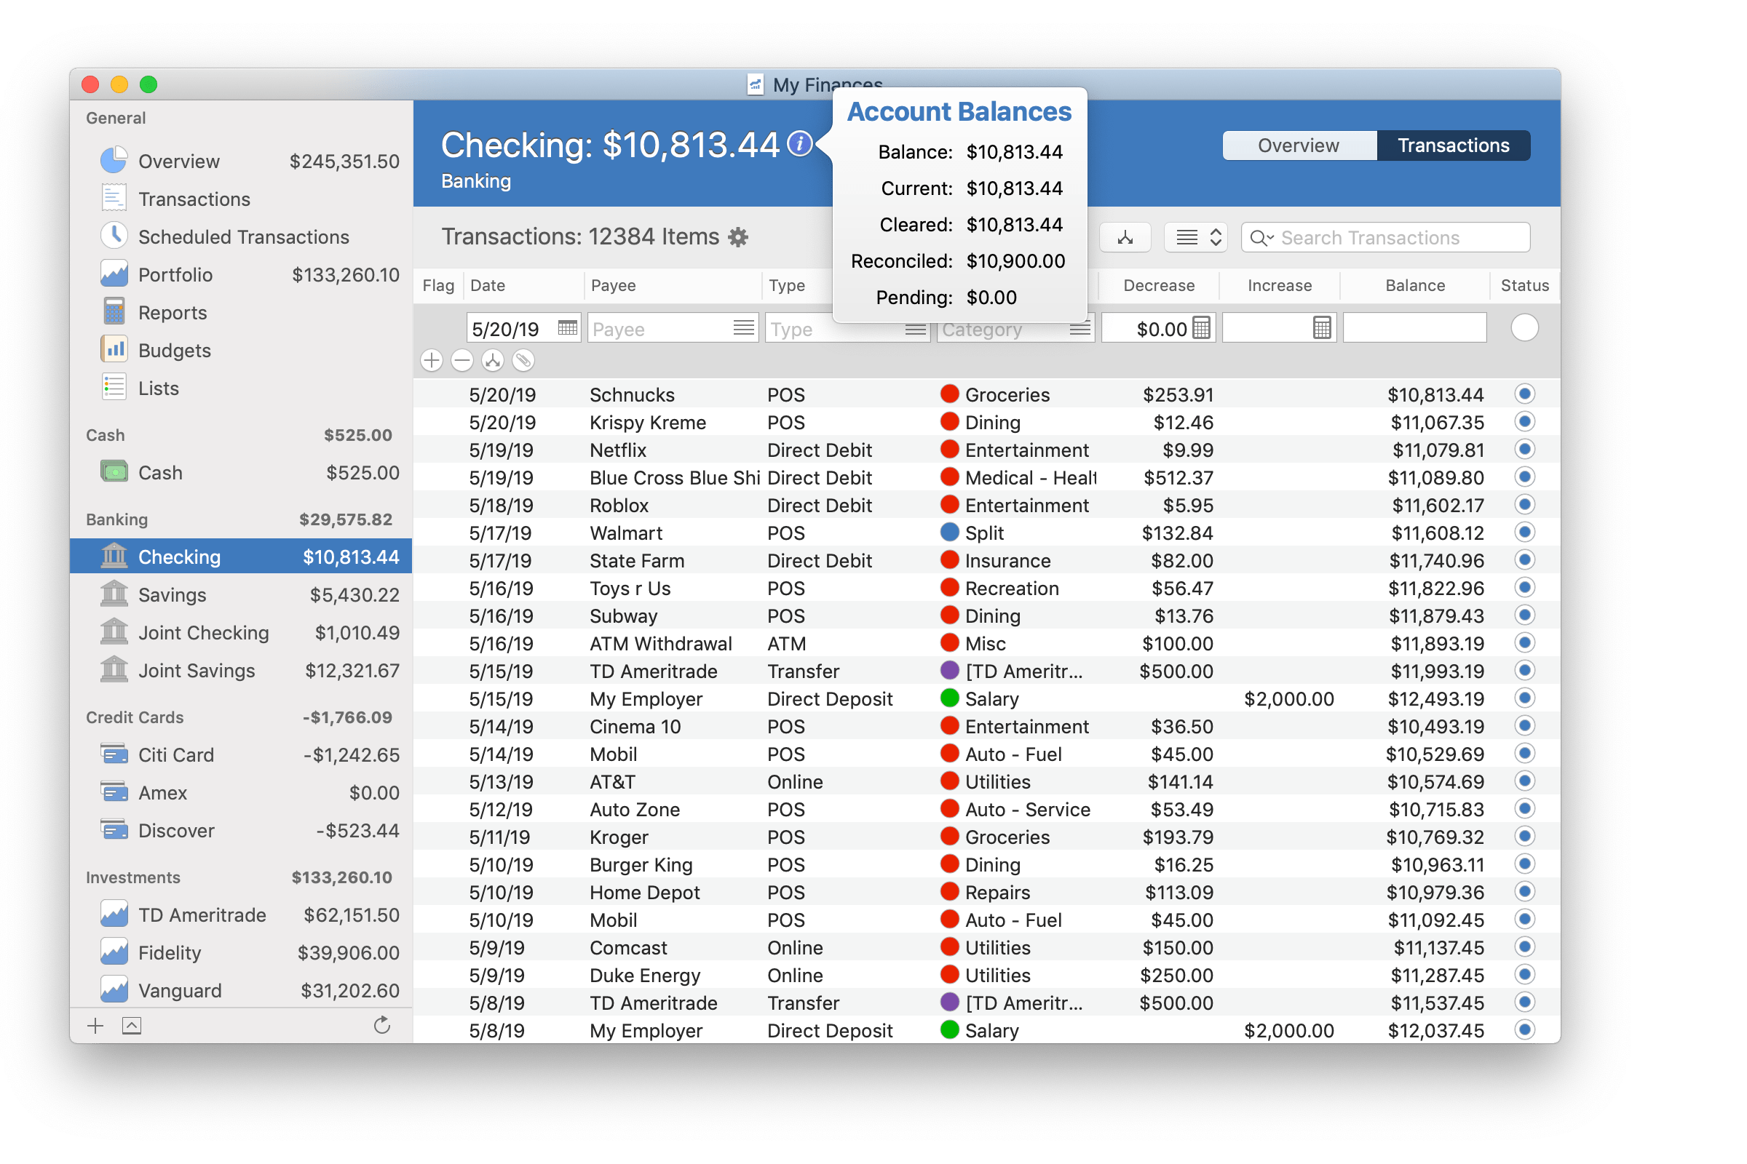The width and height of the screenshot is (1747, 1164).
Task: Open calculator in Increase amount field
Action: [1321, 327]
